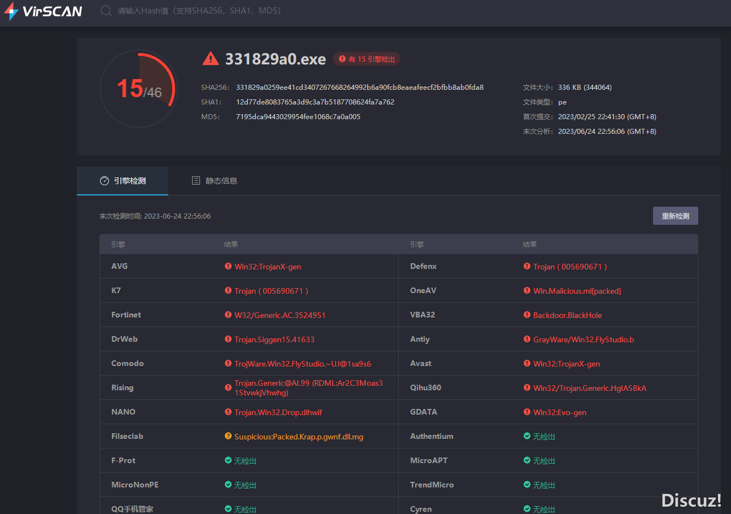Click the red alert icon next to Win32:TrojanX-gen for AVG
This screenshot has width=731, height=514.
point(228,266)
